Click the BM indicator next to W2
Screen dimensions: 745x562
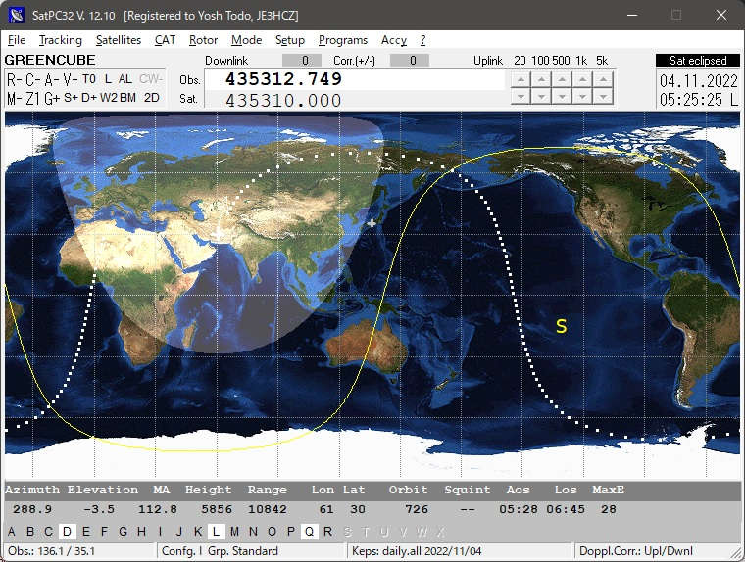tap(129, 98)
